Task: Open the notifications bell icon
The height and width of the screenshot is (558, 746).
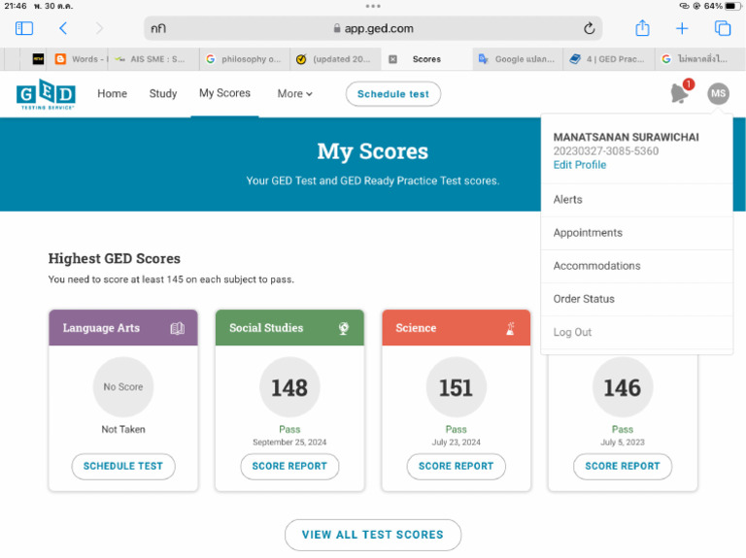Action: (x=680, y=93)
